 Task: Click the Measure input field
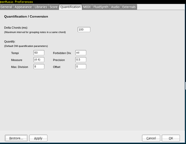(x=39, y=60)
